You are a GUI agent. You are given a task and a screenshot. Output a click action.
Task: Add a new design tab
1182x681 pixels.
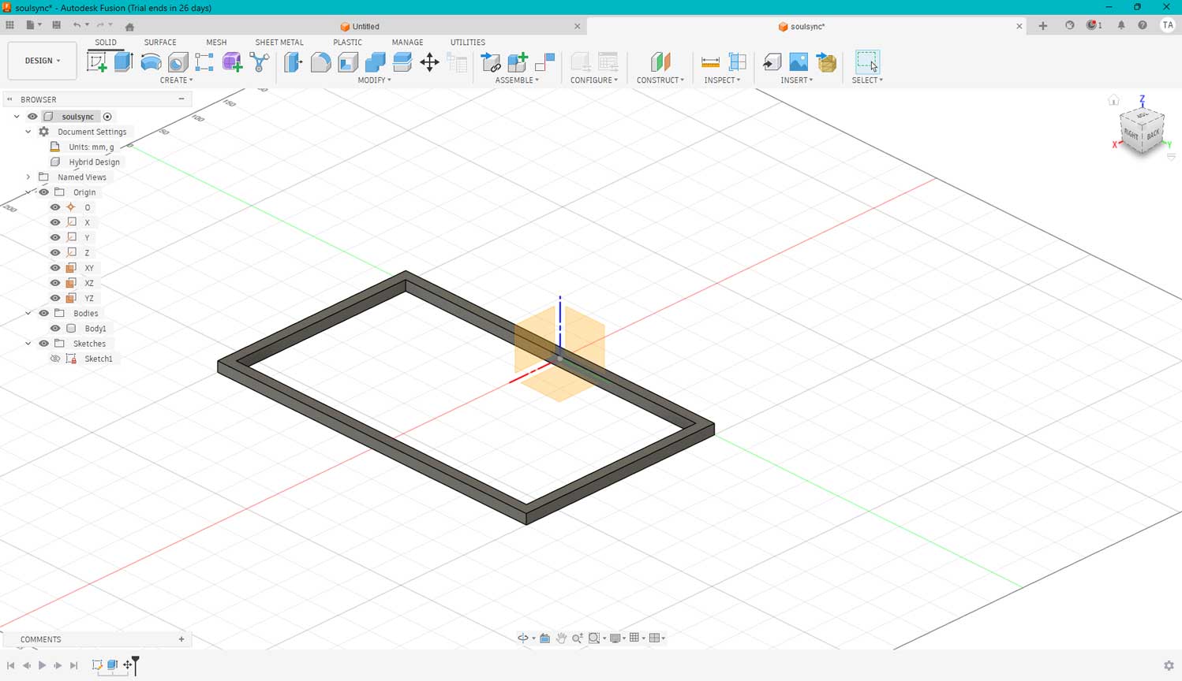click(x=1043, y=26)
